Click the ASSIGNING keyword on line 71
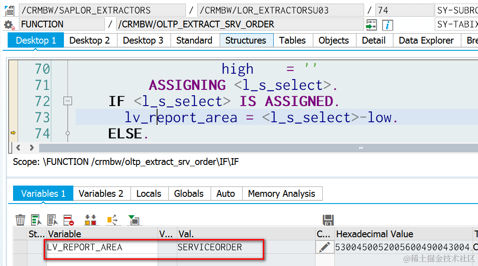This screenshot has width=478, height=266. pyautogui.click(x=187, y=85)
